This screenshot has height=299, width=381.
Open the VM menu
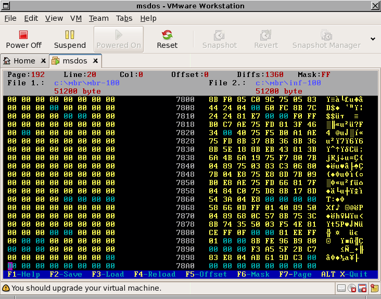[x=76, y=18]
